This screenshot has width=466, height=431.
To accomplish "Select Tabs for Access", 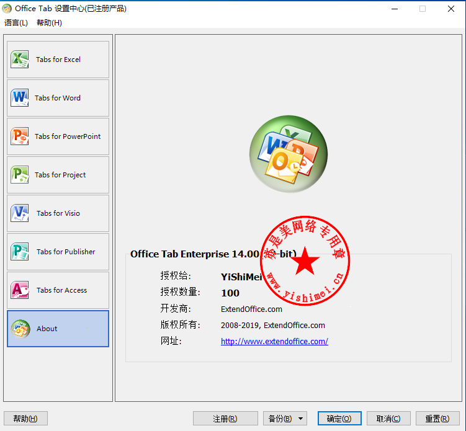I will coord(58,290).
